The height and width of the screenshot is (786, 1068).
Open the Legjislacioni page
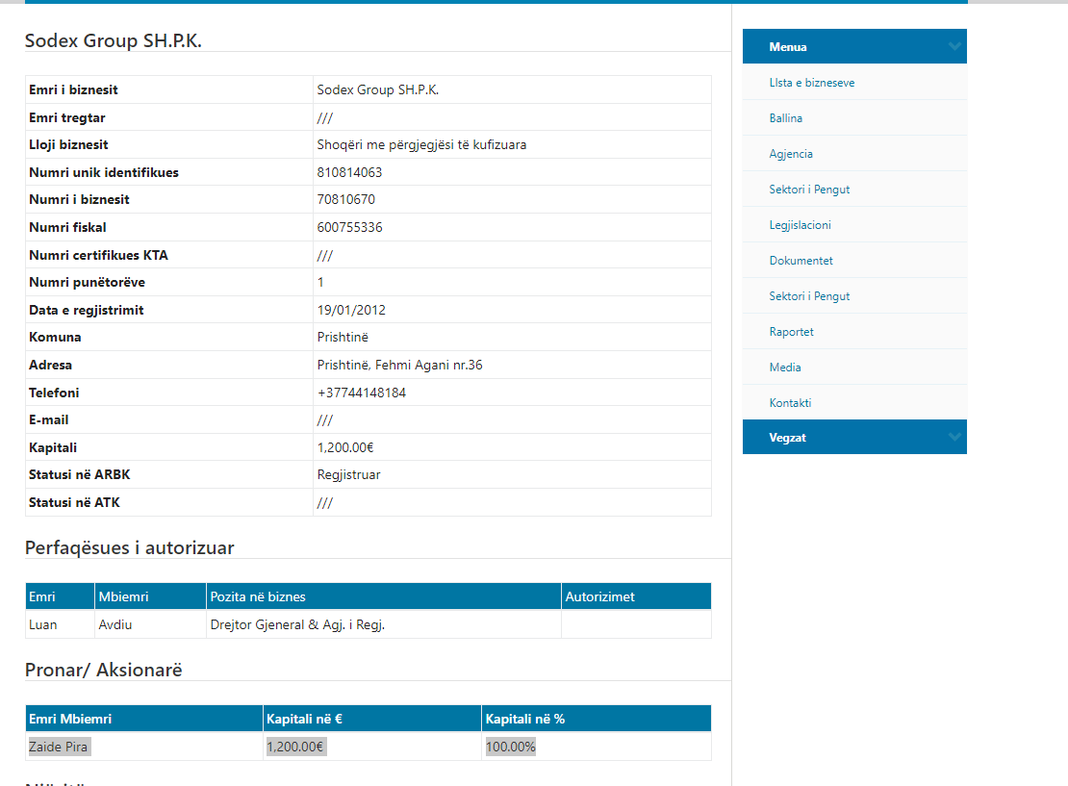click(800, 225)
